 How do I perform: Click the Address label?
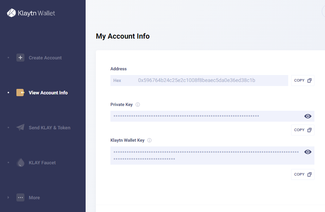[118, 69]
